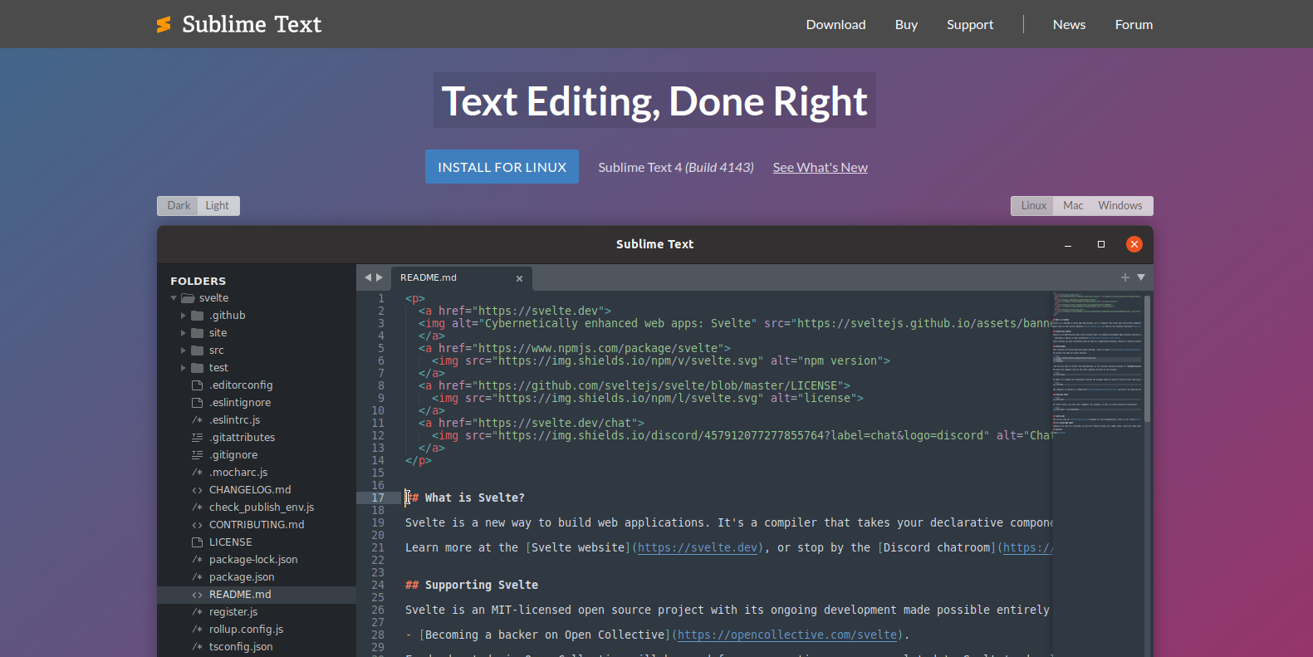Show the Mac screenshot
The width and height of the screenshot is (1313, 657).
point(1073,206)
